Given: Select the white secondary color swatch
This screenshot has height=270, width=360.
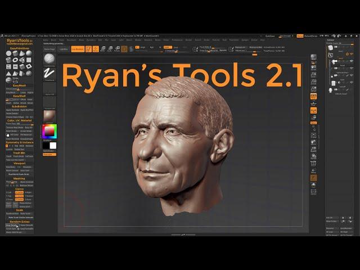Looking at the screenshot, I should click(53, 146).
